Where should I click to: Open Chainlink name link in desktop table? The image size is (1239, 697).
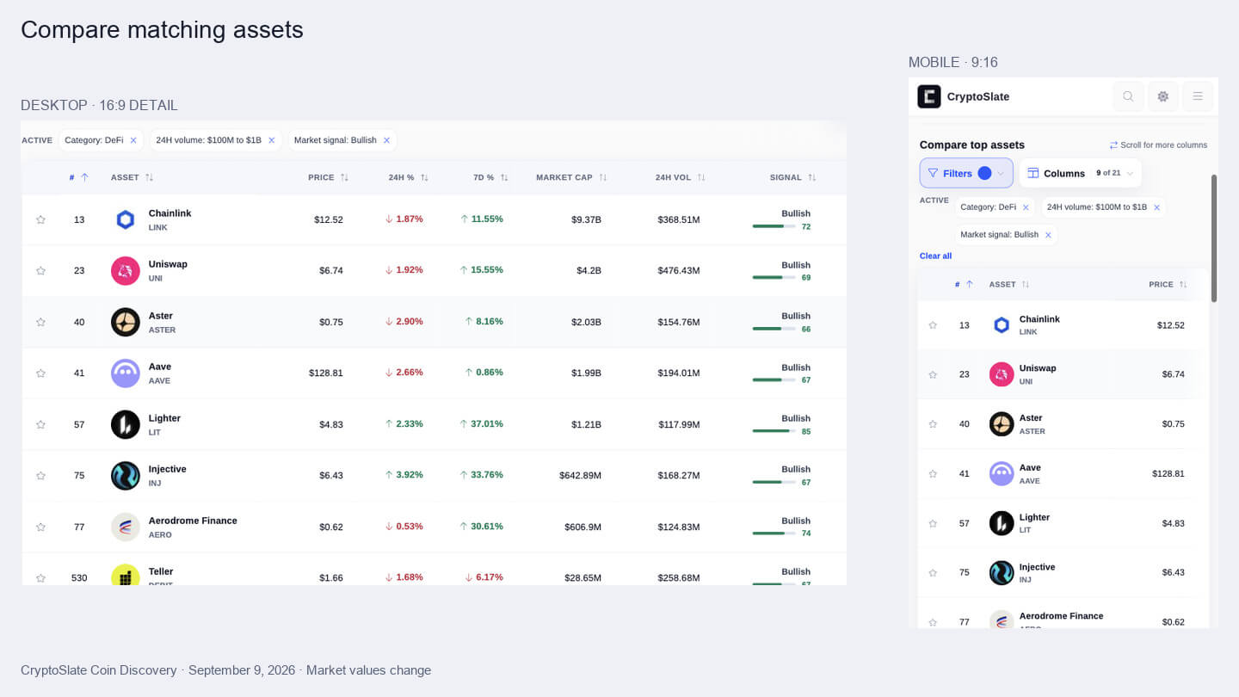coord(170,213)
